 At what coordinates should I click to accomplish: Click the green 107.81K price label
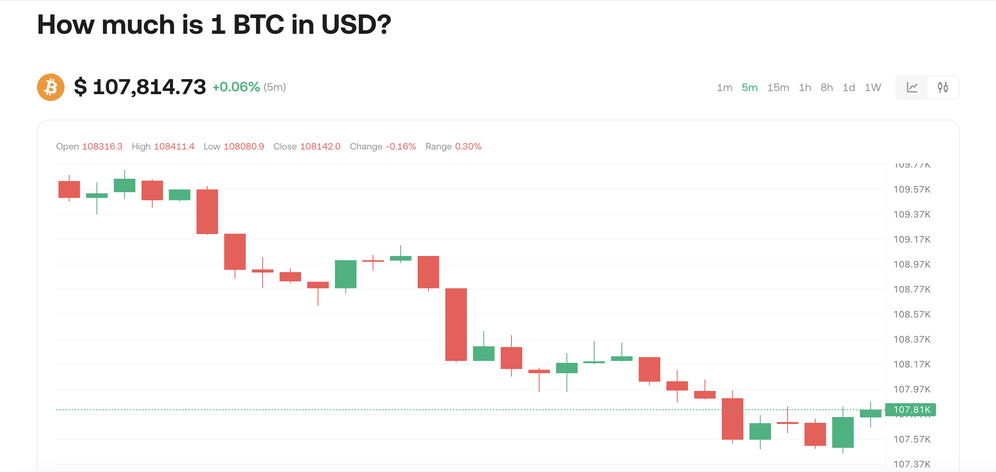click(x=911, y=409)
